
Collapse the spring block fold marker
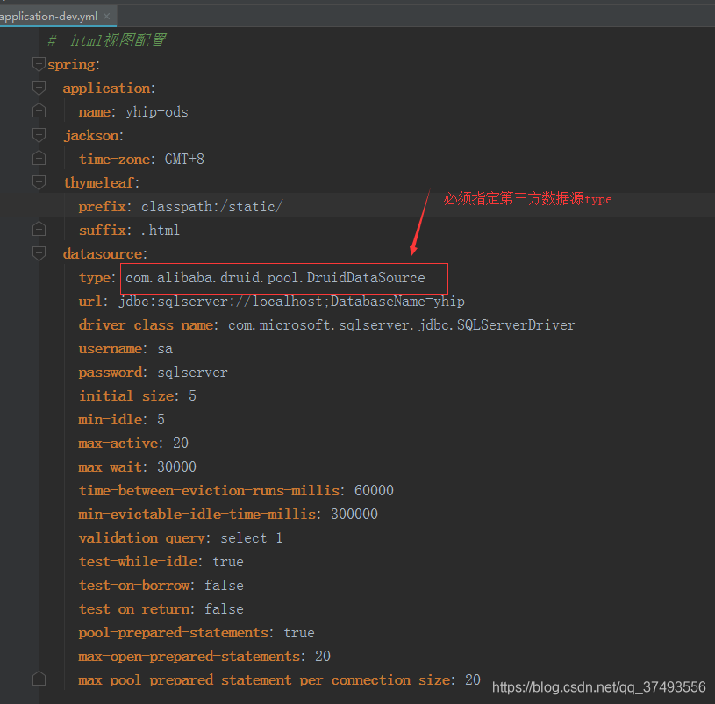39,64
